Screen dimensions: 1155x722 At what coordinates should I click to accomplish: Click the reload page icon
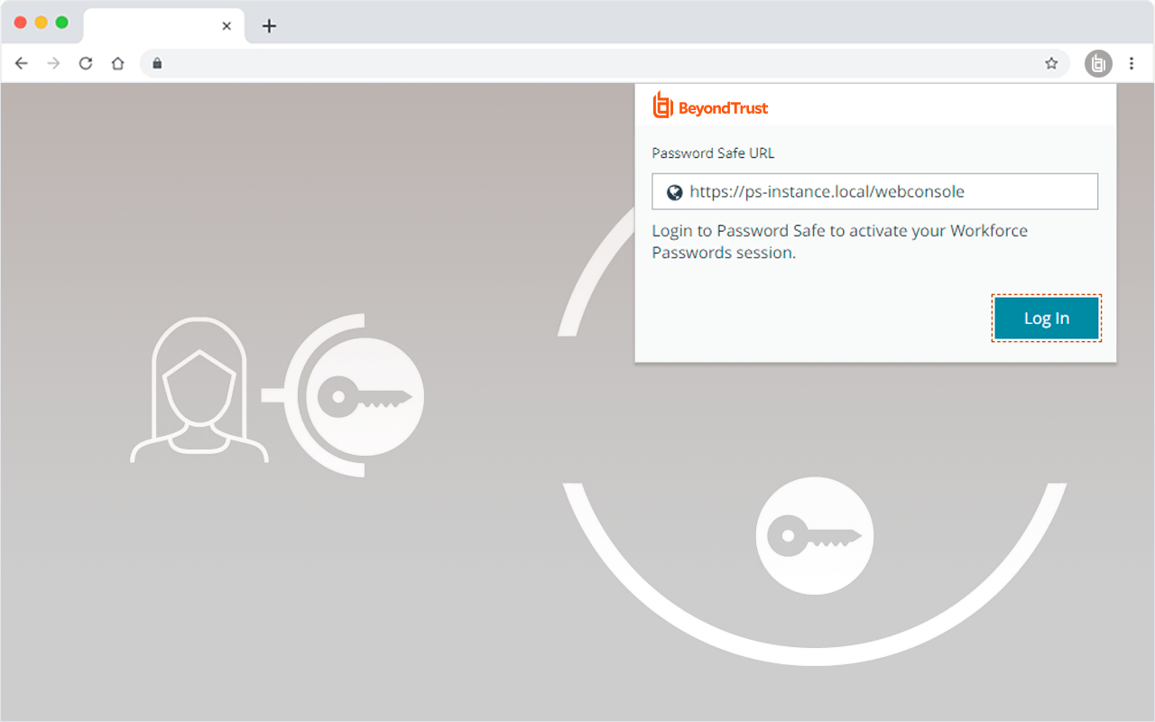point(85,63)
